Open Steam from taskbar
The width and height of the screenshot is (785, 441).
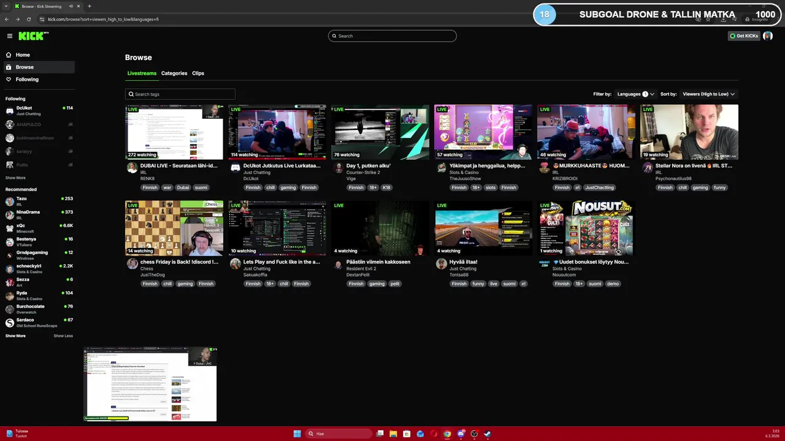coord(488,434)
